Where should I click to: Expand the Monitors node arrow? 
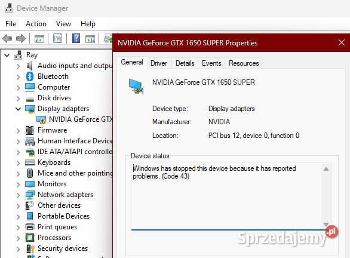point(19,185)
